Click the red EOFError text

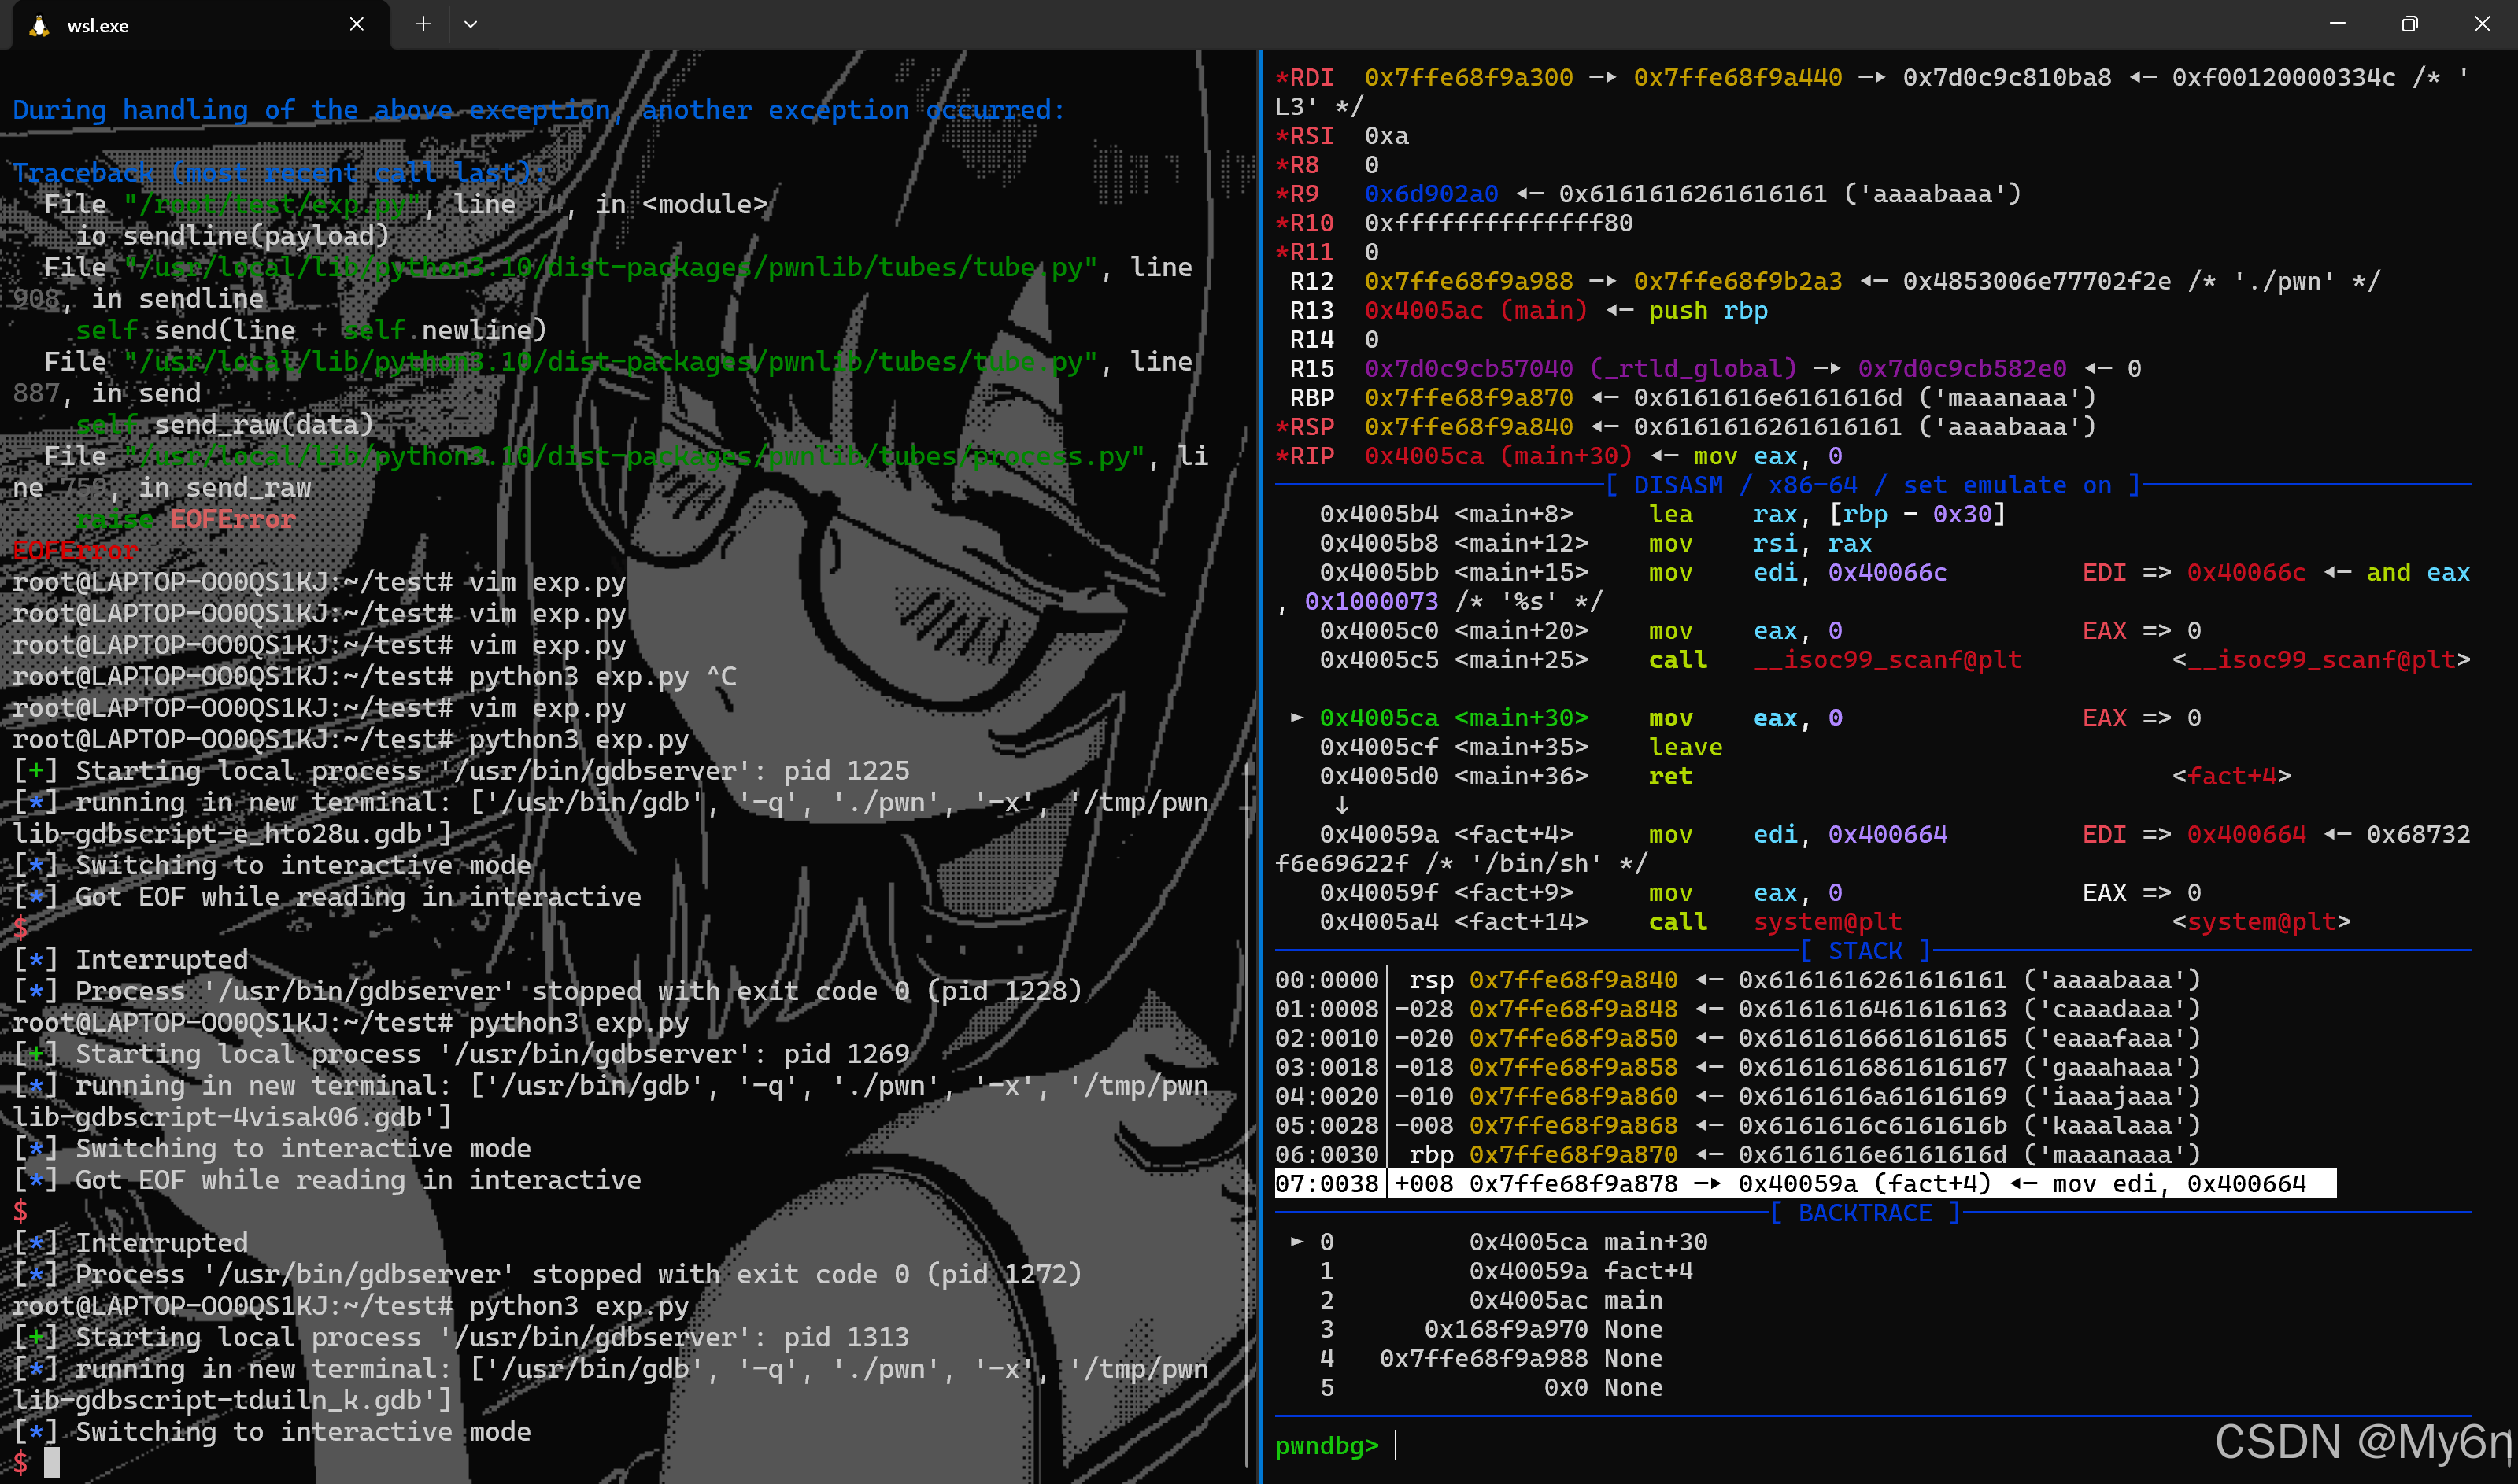(x=75, y=551)
